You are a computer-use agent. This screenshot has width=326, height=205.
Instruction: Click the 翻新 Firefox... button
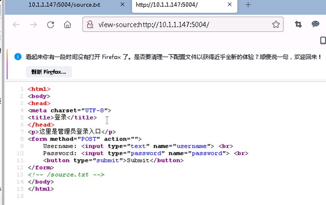click(49, 72)
